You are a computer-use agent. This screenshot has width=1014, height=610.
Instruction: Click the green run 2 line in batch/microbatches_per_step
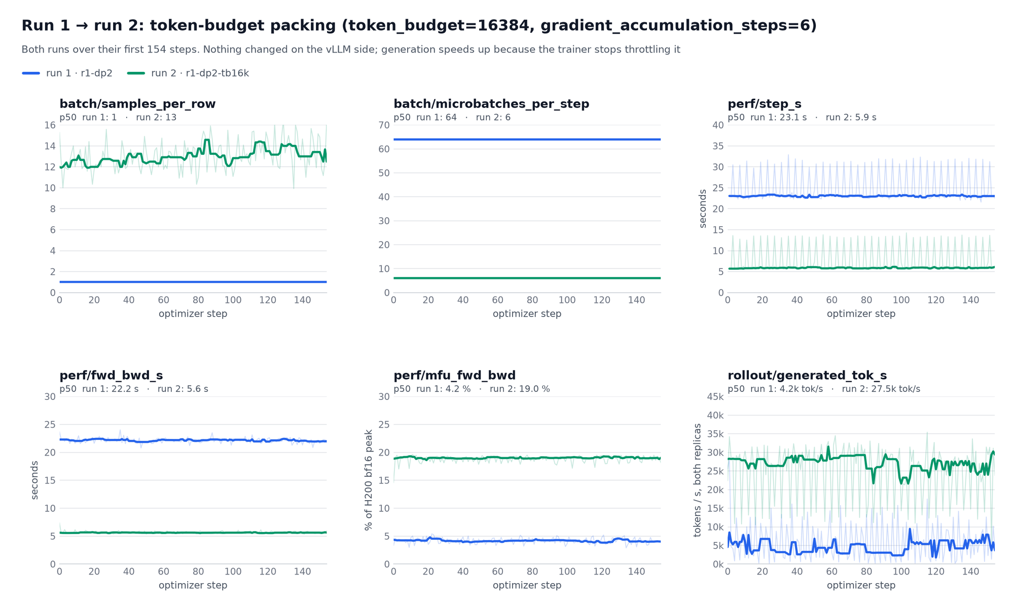tap(527, 278)
